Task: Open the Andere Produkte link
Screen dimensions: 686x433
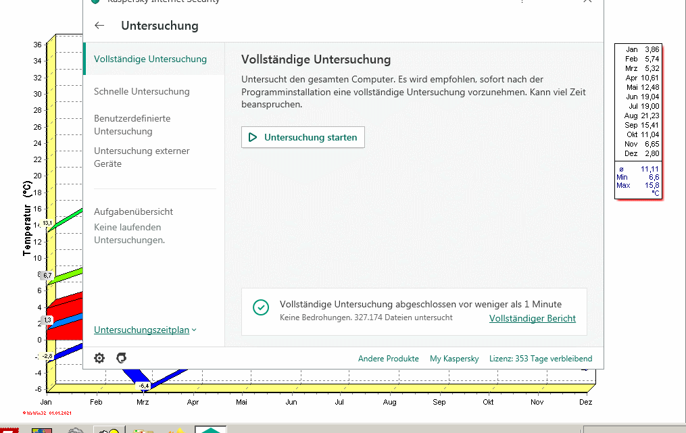Action: click(389, 359)
